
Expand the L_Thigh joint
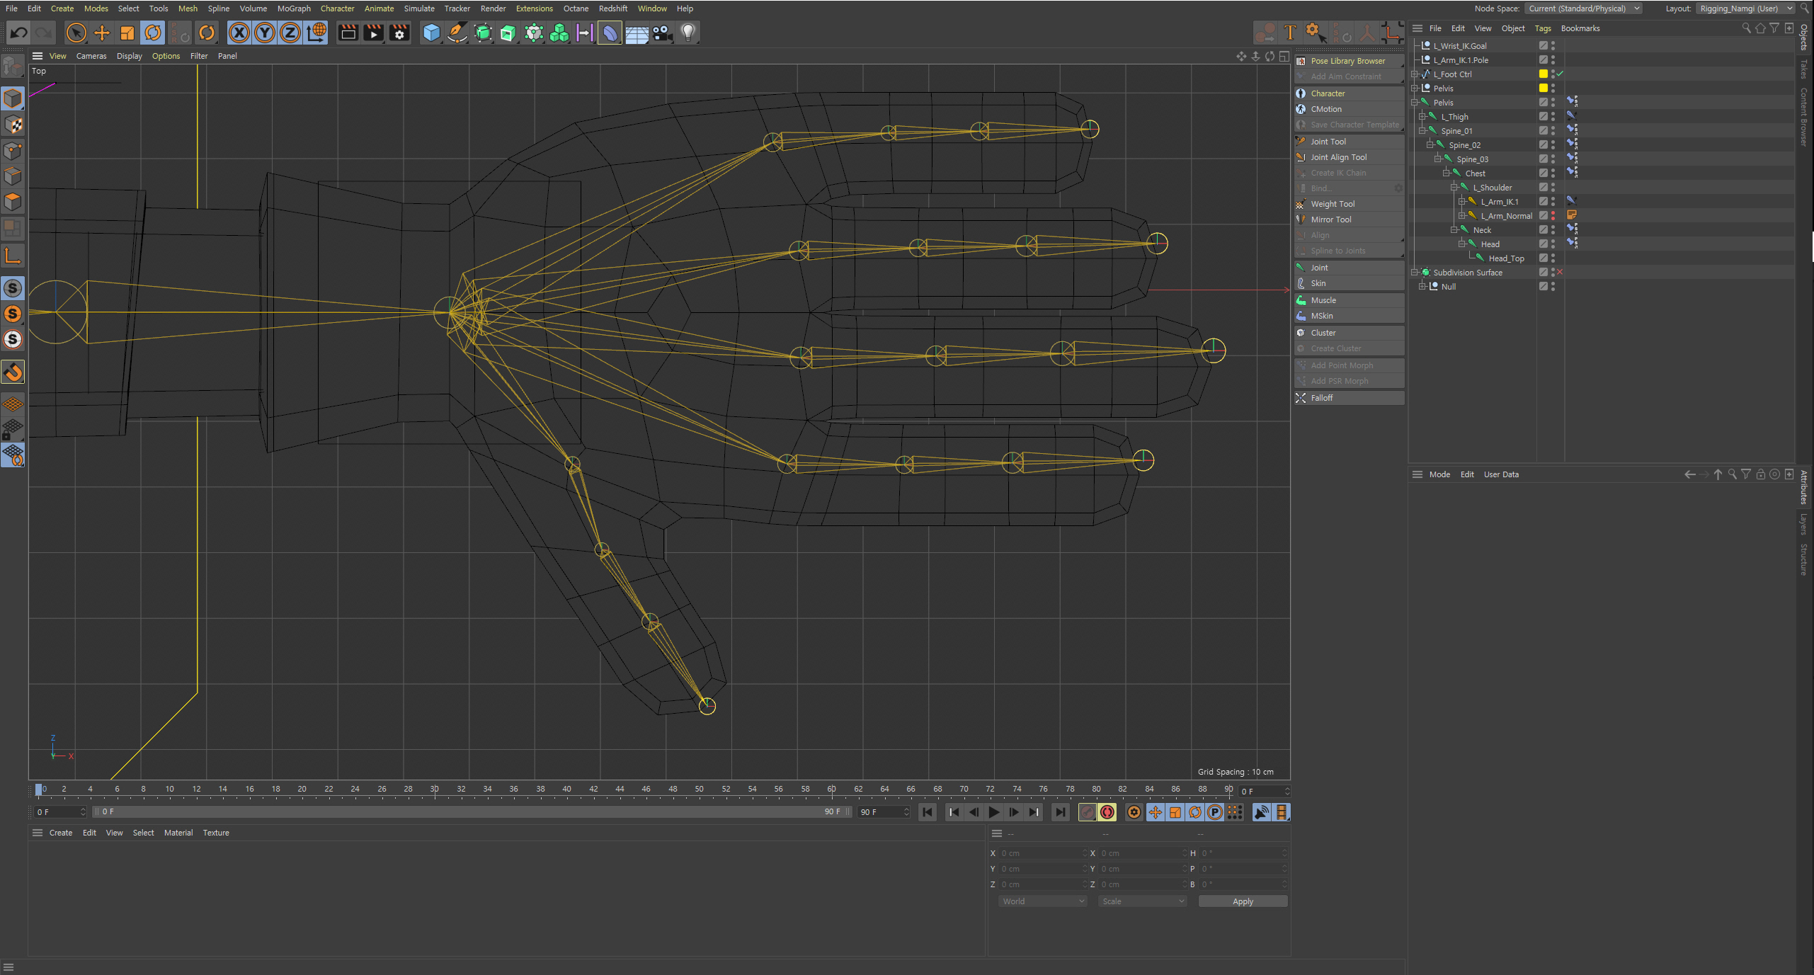click(x=1422, y=116)
